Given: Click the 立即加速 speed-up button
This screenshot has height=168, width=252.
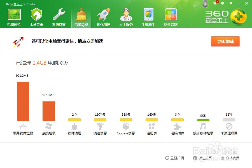Looking at the screenshot, I should click(225, 41).
